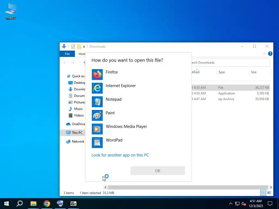The image size is (279, 209).
Task: Open Windows Start menu
Action: point(7,204)
